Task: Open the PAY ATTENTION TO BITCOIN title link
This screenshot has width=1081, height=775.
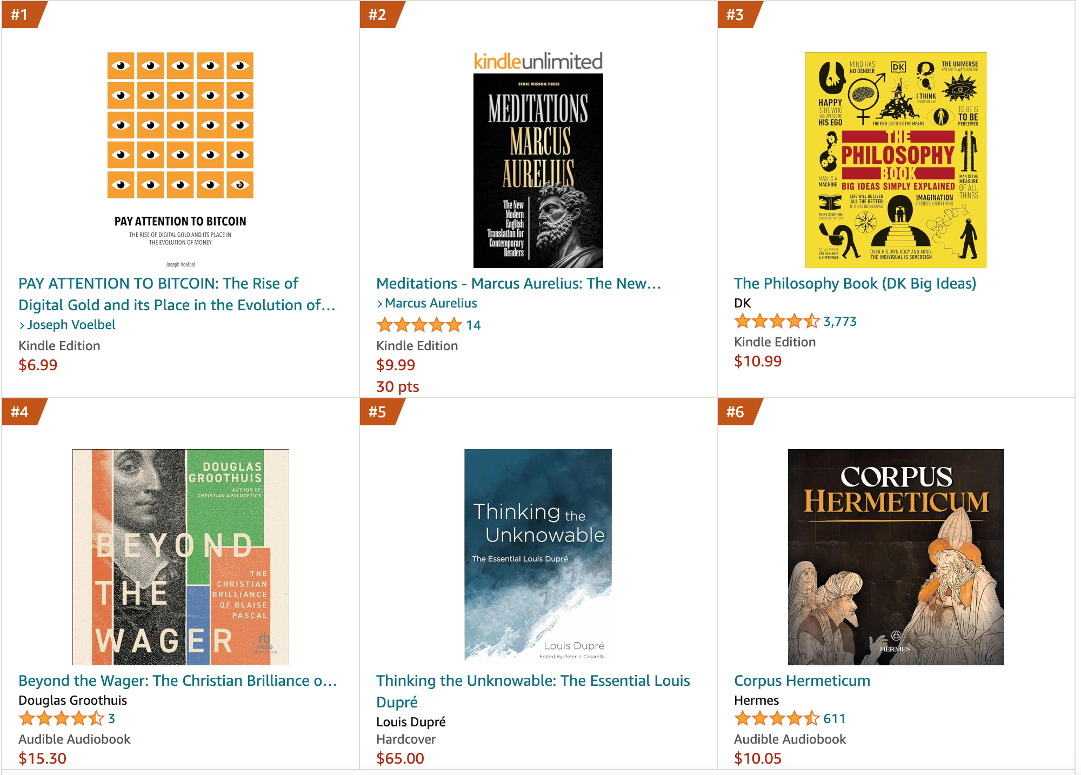Action: [177, 294]
